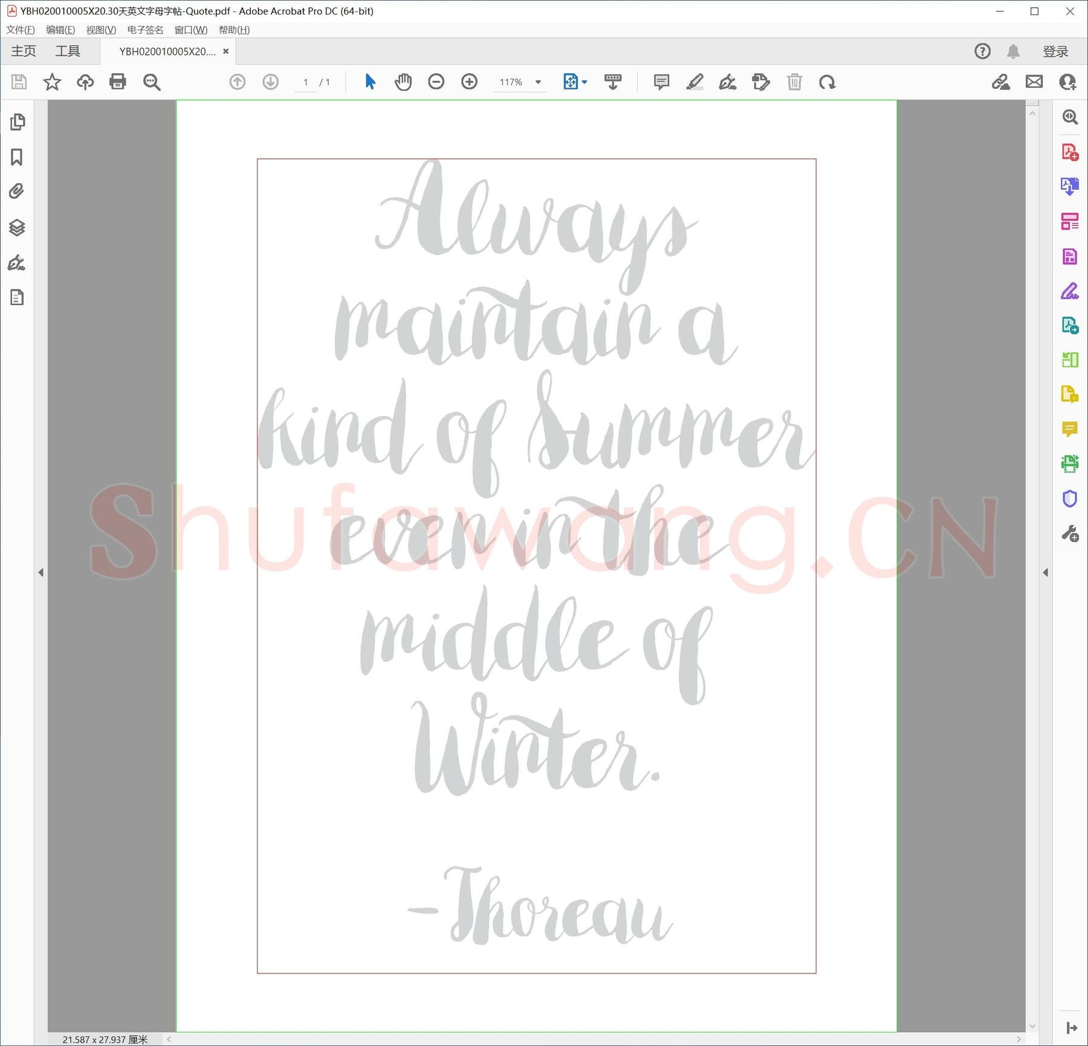The width and height of the screenshot is (1088, 1046).
Task: Open the 帮助 menu
Action: tap(234, 30)
